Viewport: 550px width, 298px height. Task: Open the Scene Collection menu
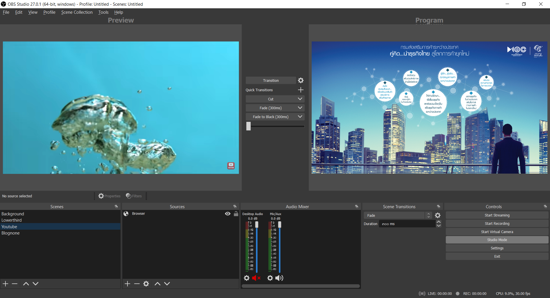coord(76,12)
